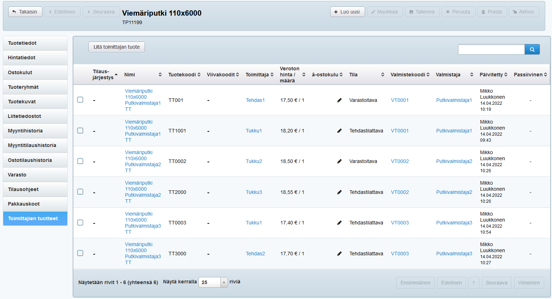Click pencil edit icon in TT0002 row

[x=339, y=161]
